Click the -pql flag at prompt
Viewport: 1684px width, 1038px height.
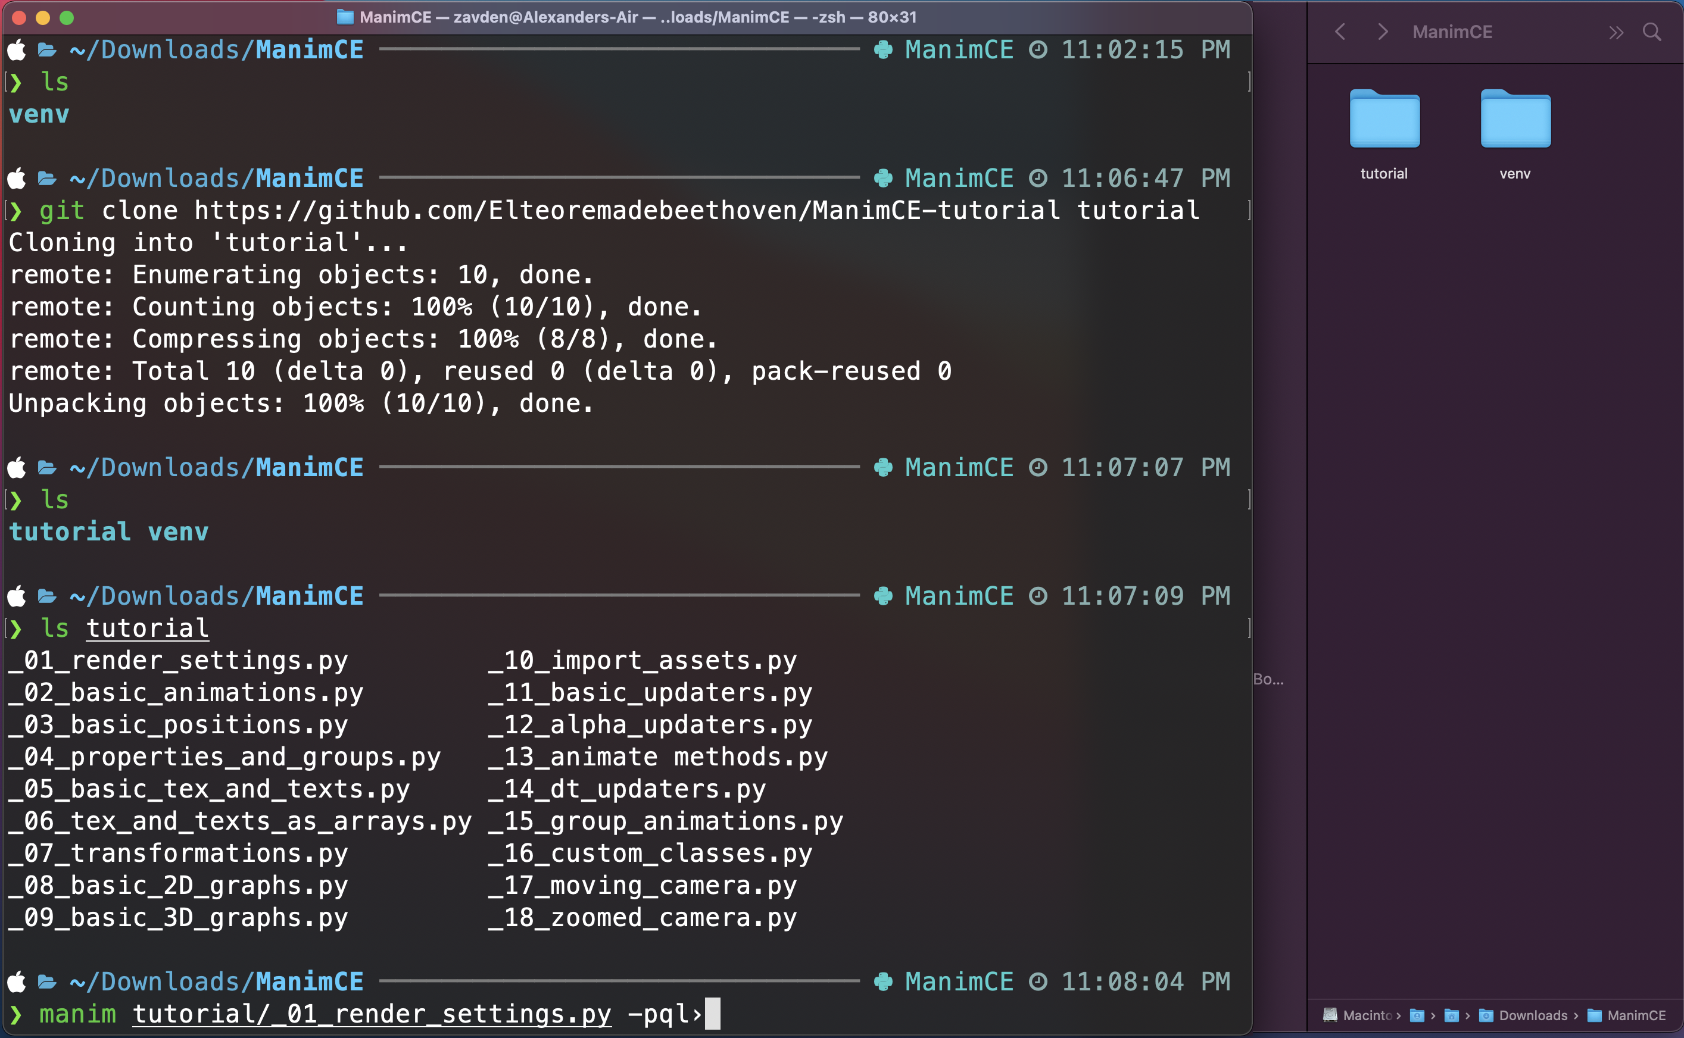tap(658, 1014)
